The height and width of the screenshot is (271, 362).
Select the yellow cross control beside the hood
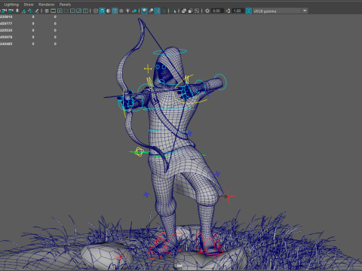[148, 69]
